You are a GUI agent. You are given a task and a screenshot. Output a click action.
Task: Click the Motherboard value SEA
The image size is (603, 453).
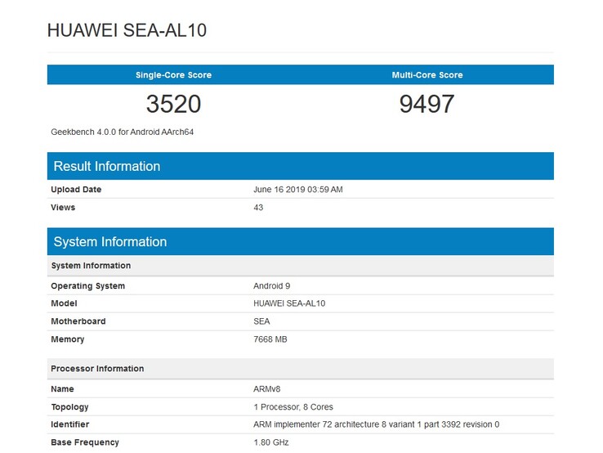point(261,321)
